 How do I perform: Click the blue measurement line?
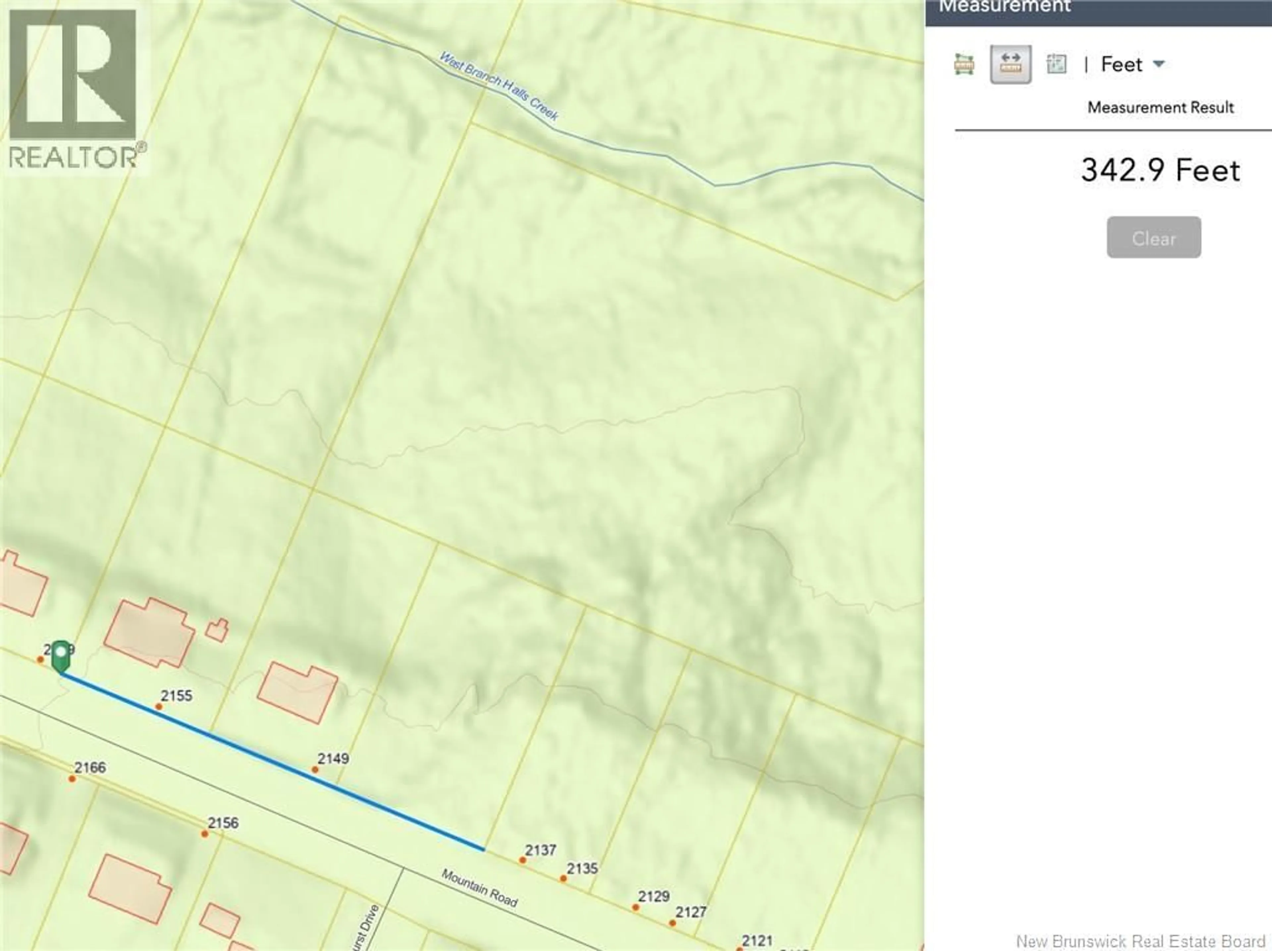[273, 761]
